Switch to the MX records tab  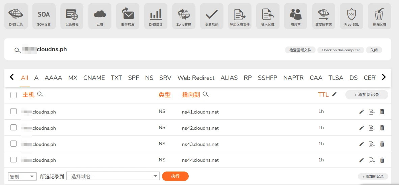pos(73,78)
